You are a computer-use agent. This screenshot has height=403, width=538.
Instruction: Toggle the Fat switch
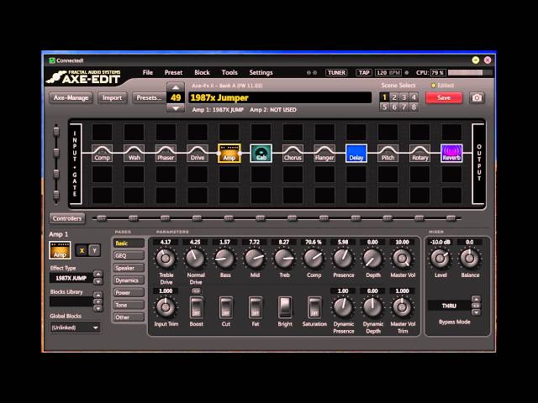pos(256,307)
